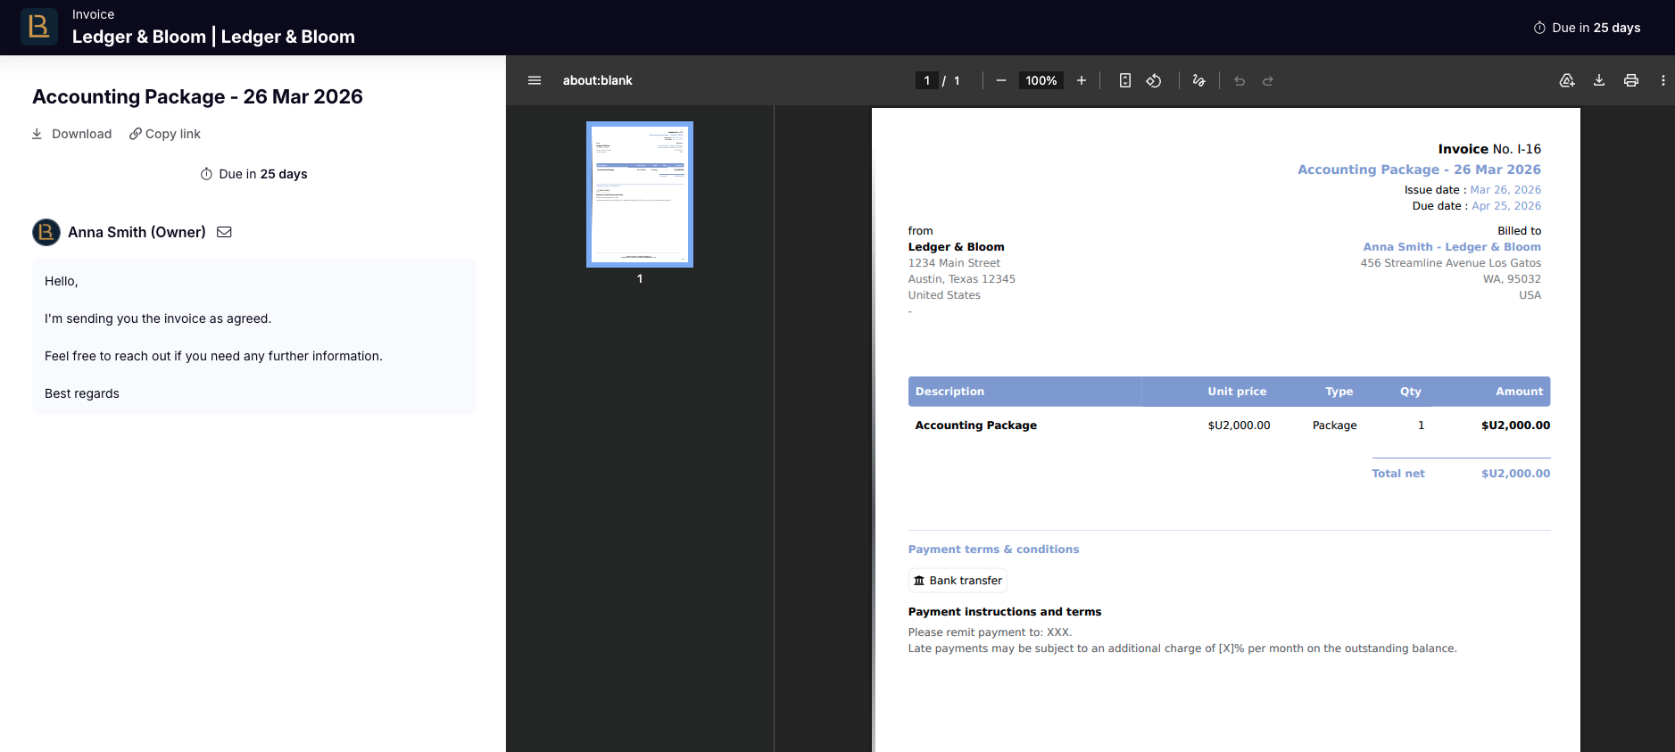Click the save to Drive icon

tap(1567, 80)
